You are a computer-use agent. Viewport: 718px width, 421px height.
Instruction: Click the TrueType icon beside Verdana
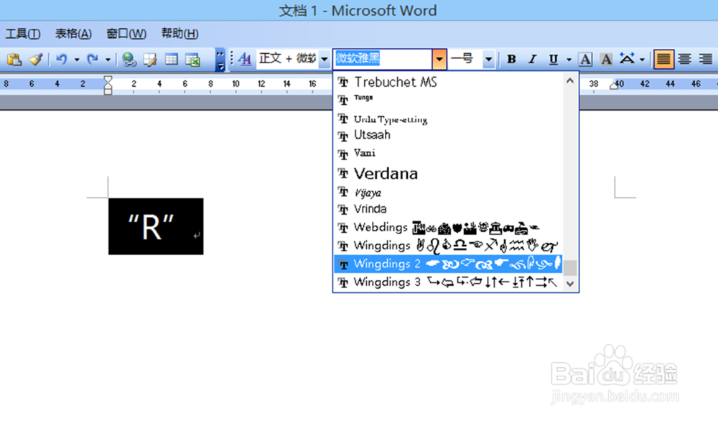[x=343, y=173]
